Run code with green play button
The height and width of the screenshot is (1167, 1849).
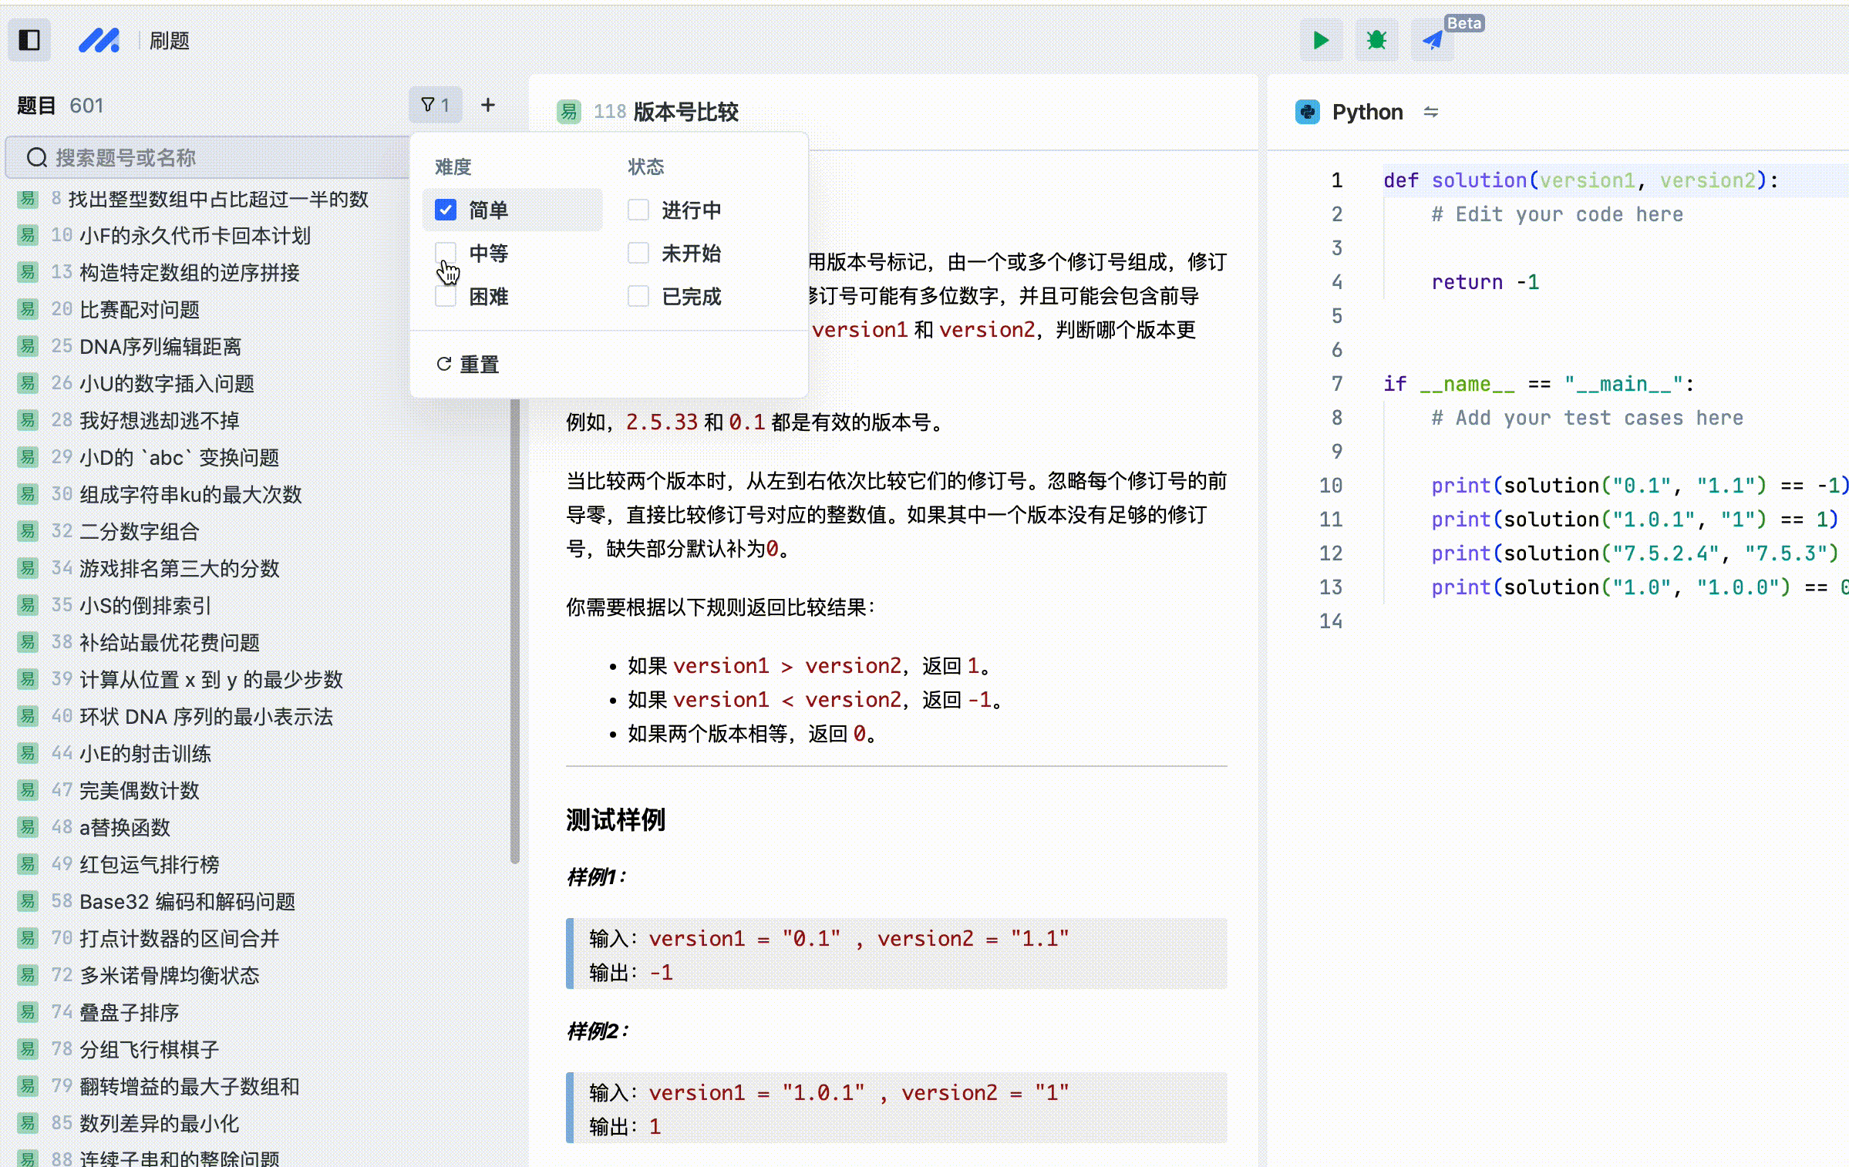(x=1320, y=40)
